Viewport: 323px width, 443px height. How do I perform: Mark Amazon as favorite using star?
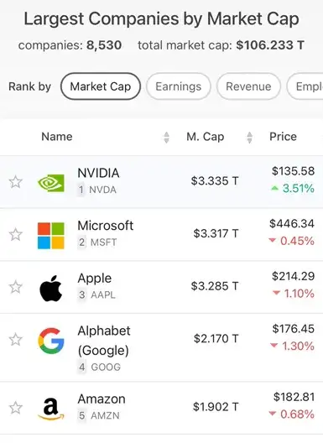pyautogui.click(x=16, y=408)
